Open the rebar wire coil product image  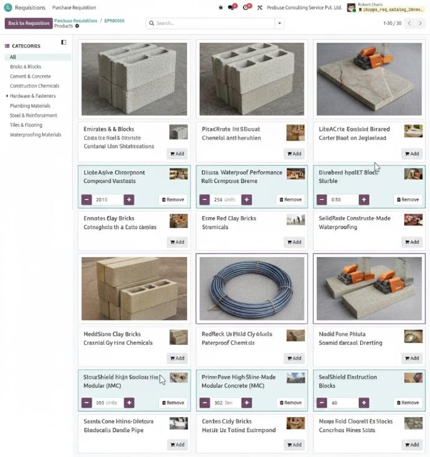(x=252, y=289)
